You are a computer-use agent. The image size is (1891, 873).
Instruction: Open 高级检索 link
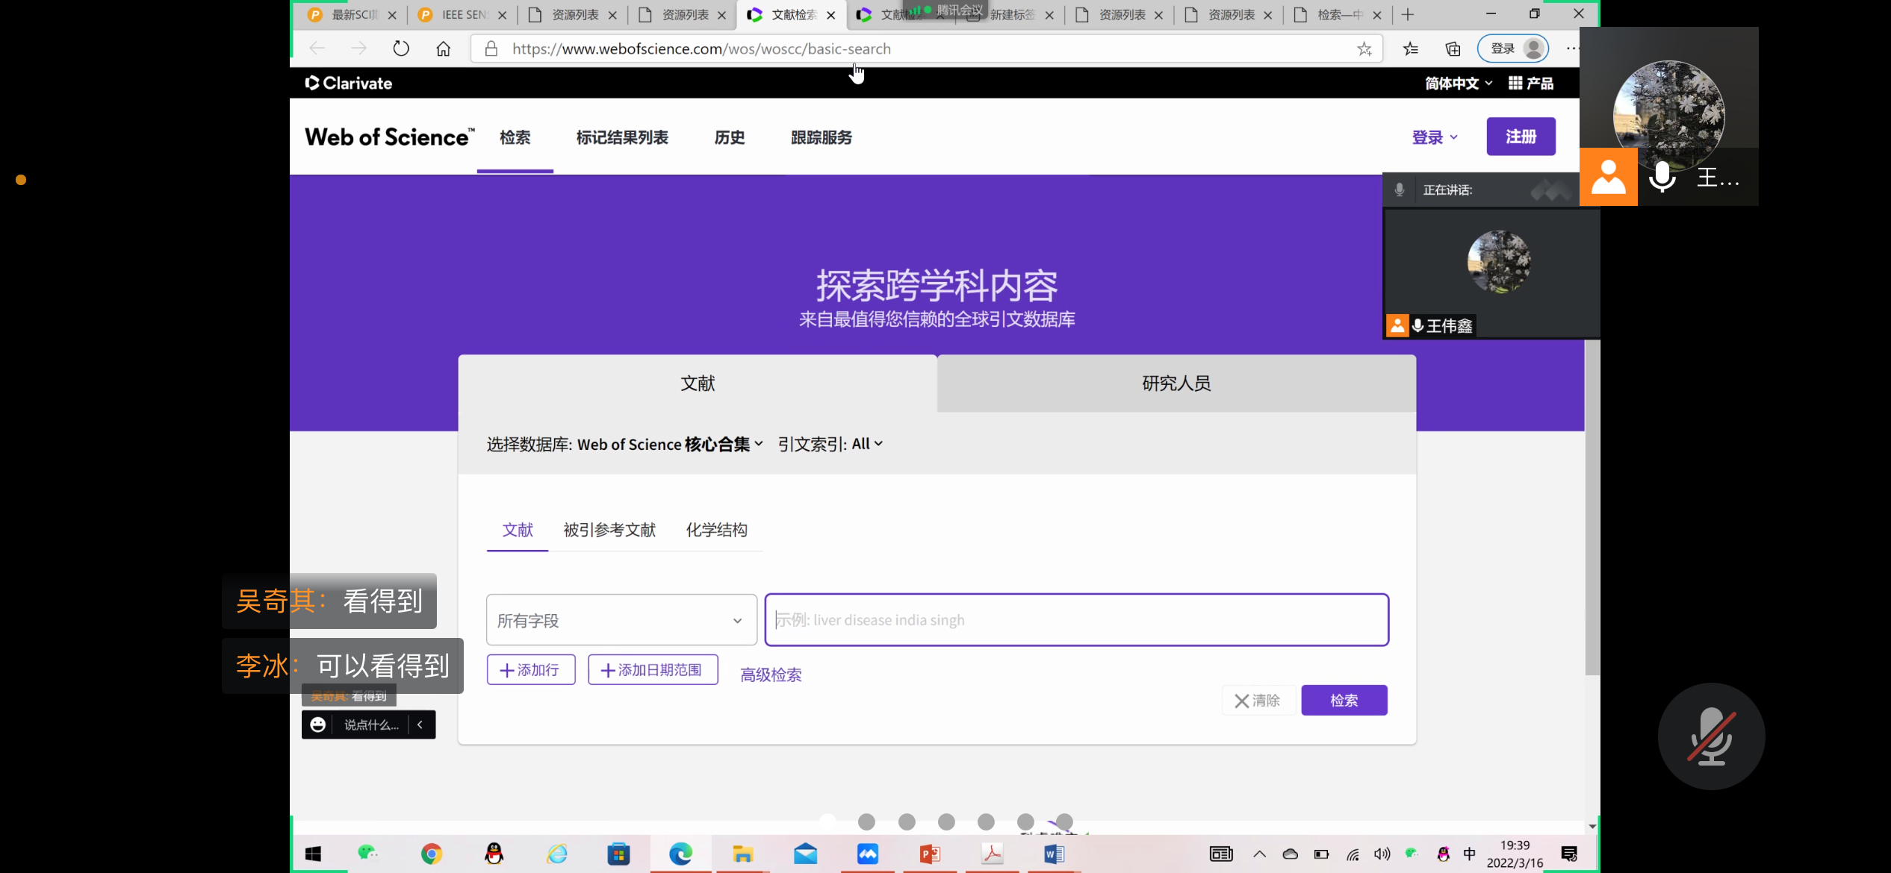(771, 675)
